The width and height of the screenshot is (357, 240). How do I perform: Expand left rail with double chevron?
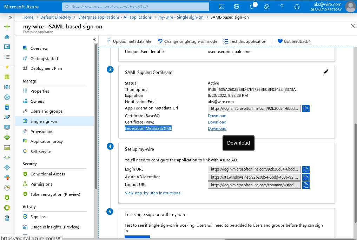pos(10,17)
